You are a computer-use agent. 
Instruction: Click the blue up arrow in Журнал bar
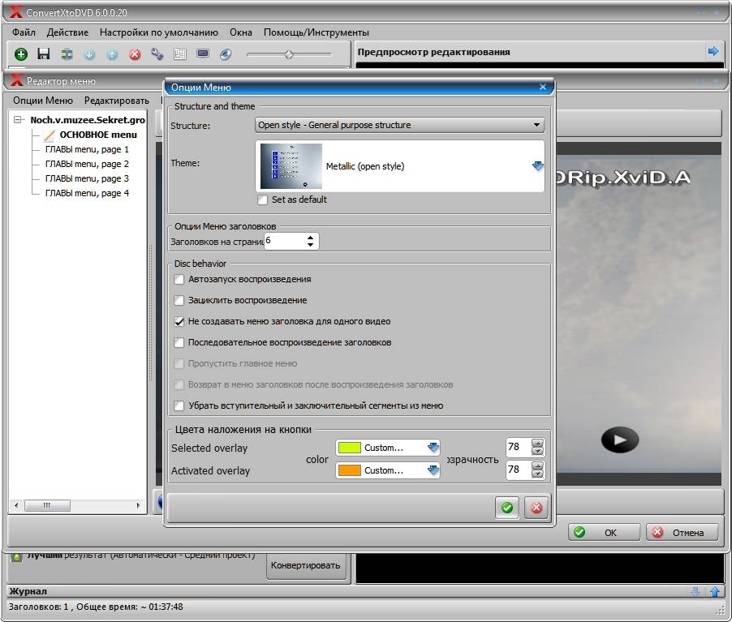pos(715,592)
